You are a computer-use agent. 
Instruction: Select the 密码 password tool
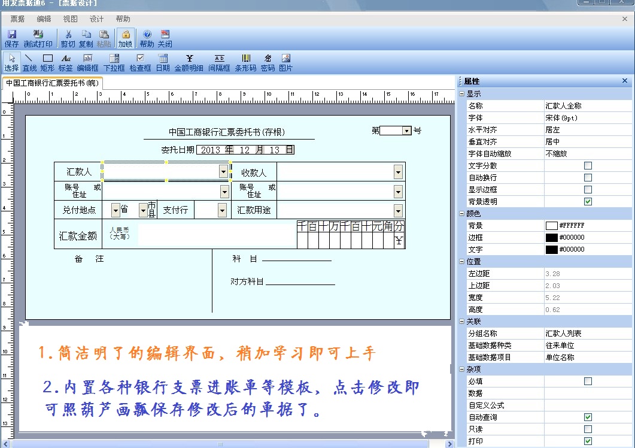[x=268, y=63]
